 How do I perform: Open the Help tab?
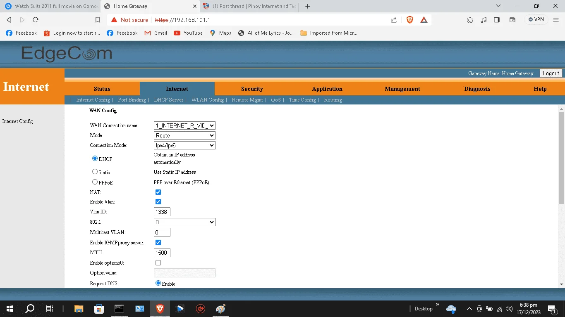click(x=540, y=89)
